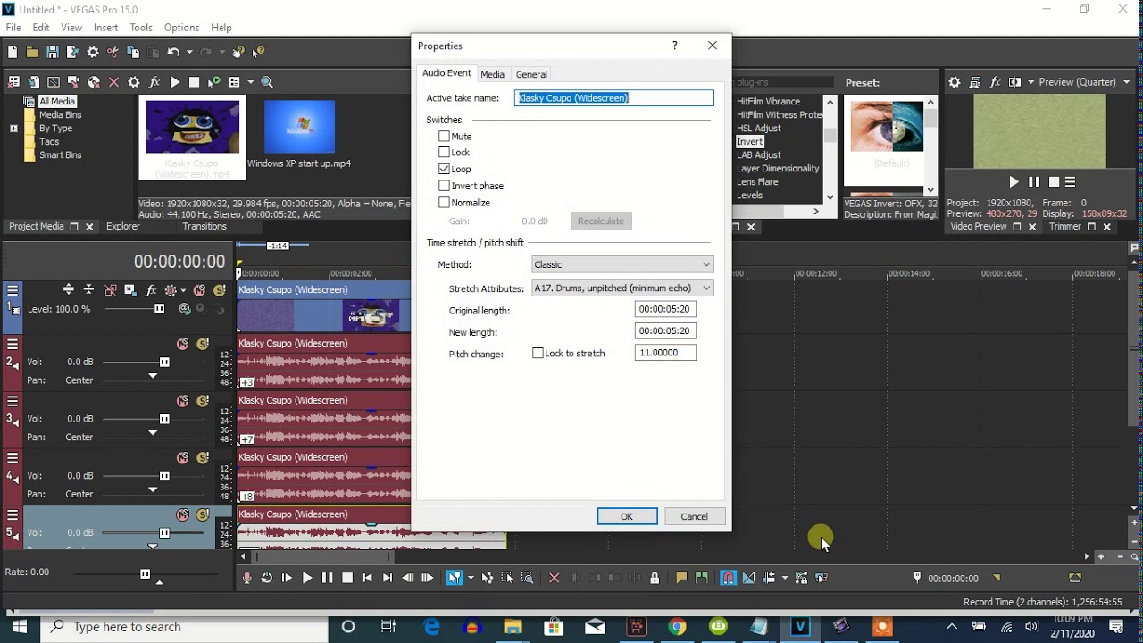Click the Play button in the timeline transport
This screenshot has height=643, width=1143.
click(306, 578)
